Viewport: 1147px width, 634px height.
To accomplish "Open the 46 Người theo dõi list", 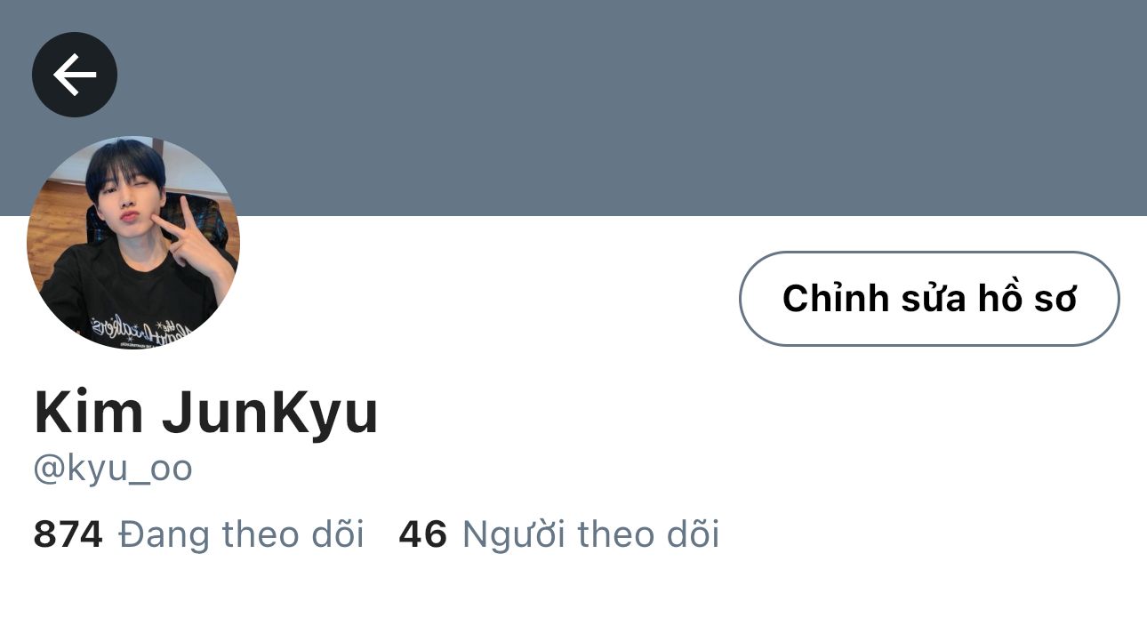I will coord(559,534).
